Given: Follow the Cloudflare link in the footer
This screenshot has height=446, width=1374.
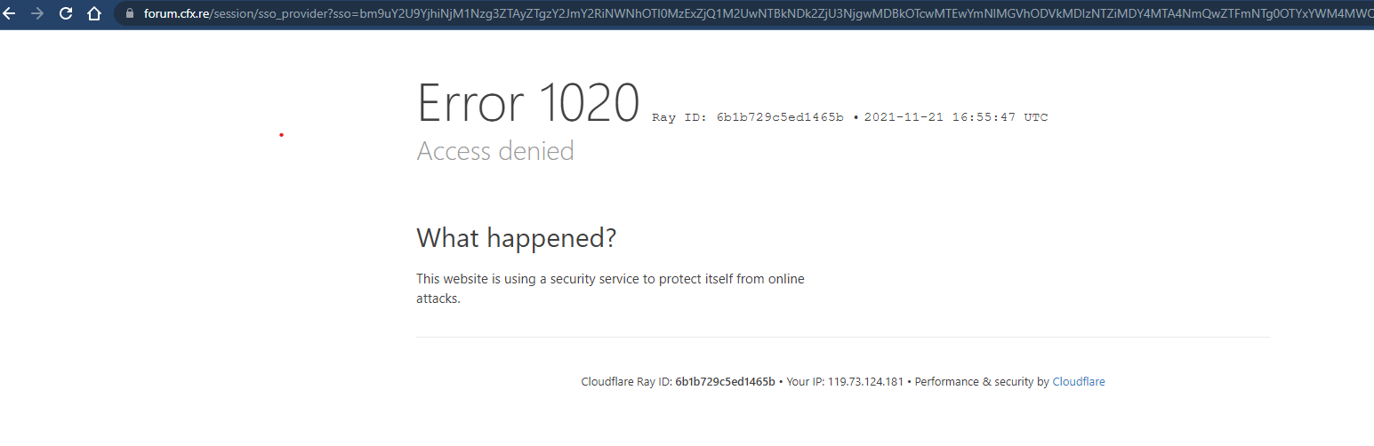Looking at the screenshot, I should [1078, 382].
